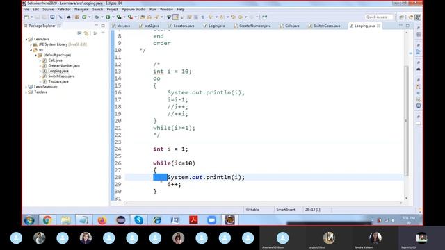
Task: Click the Quick Access search field
Action: (378, 17)
